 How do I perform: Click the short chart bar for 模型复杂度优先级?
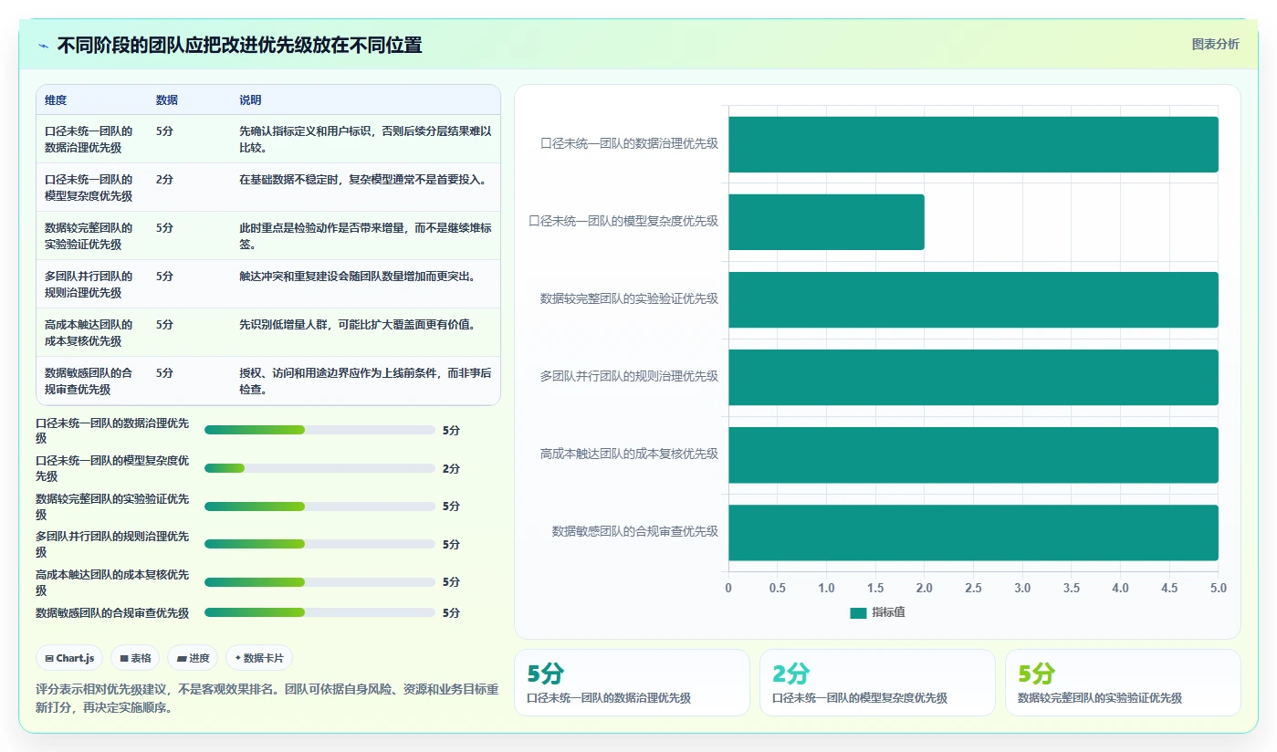[x=826, y=222]
